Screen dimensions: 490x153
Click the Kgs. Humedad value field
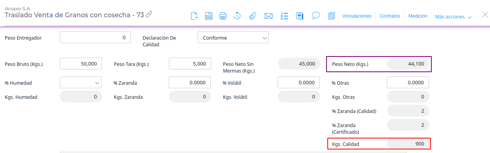(x=81, y=97)
